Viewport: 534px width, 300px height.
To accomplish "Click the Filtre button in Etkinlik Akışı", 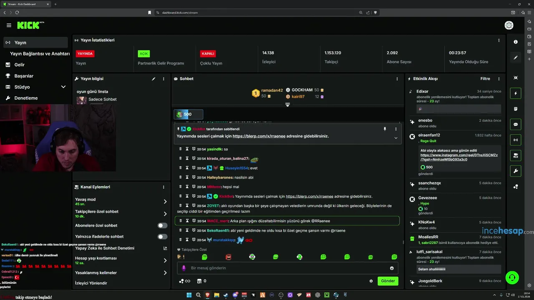I will click(485, 79).
